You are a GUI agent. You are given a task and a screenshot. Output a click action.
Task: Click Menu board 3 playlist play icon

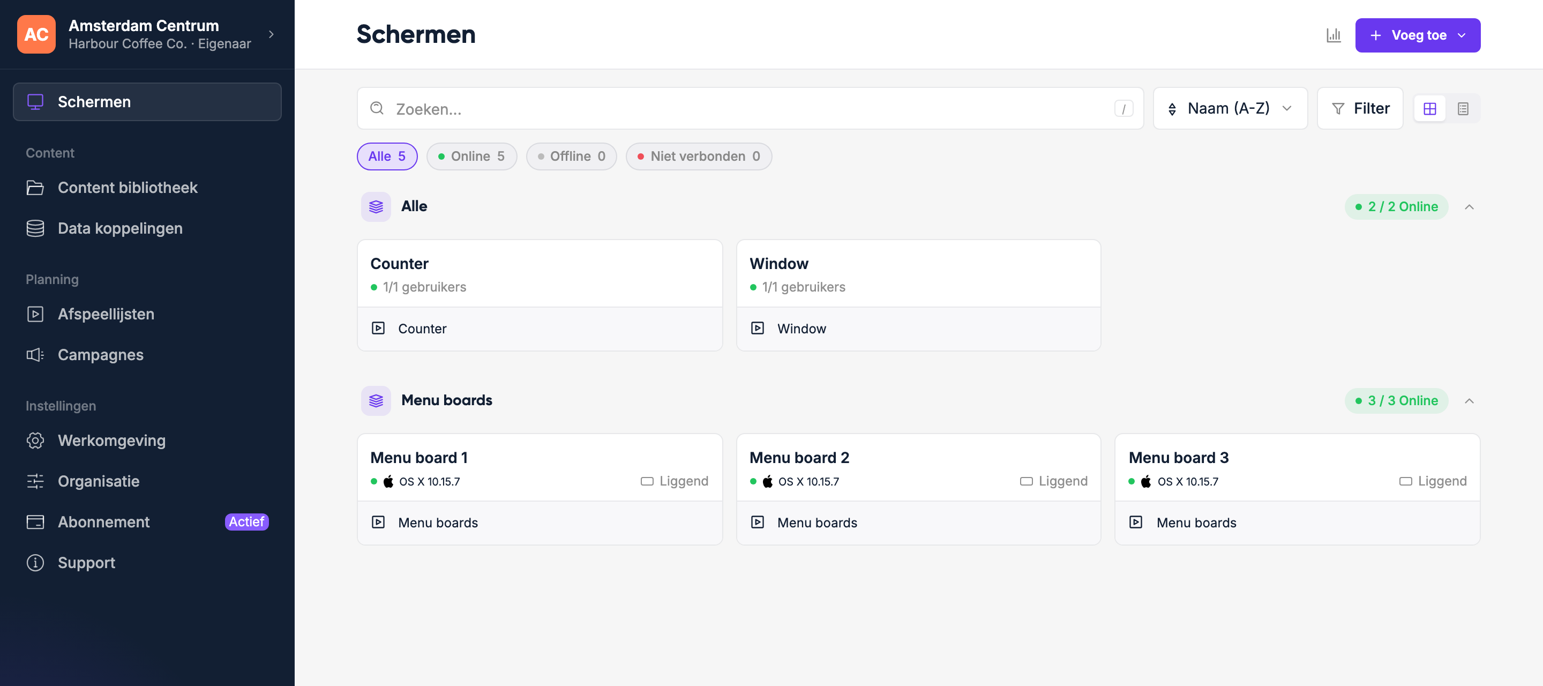[x=1136, y=523]
